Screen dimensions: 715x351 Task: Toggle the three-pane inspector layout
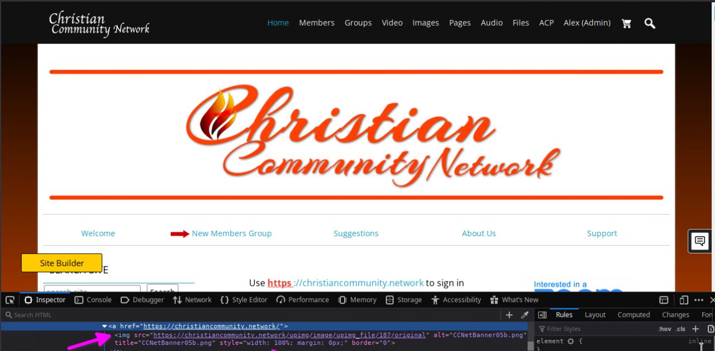(x=542, y=315)
